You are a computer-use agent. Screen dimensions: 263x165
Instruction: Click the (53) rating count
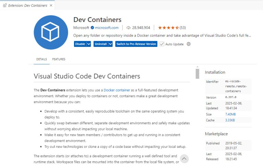pyautogui.click(x=183, y=28)
